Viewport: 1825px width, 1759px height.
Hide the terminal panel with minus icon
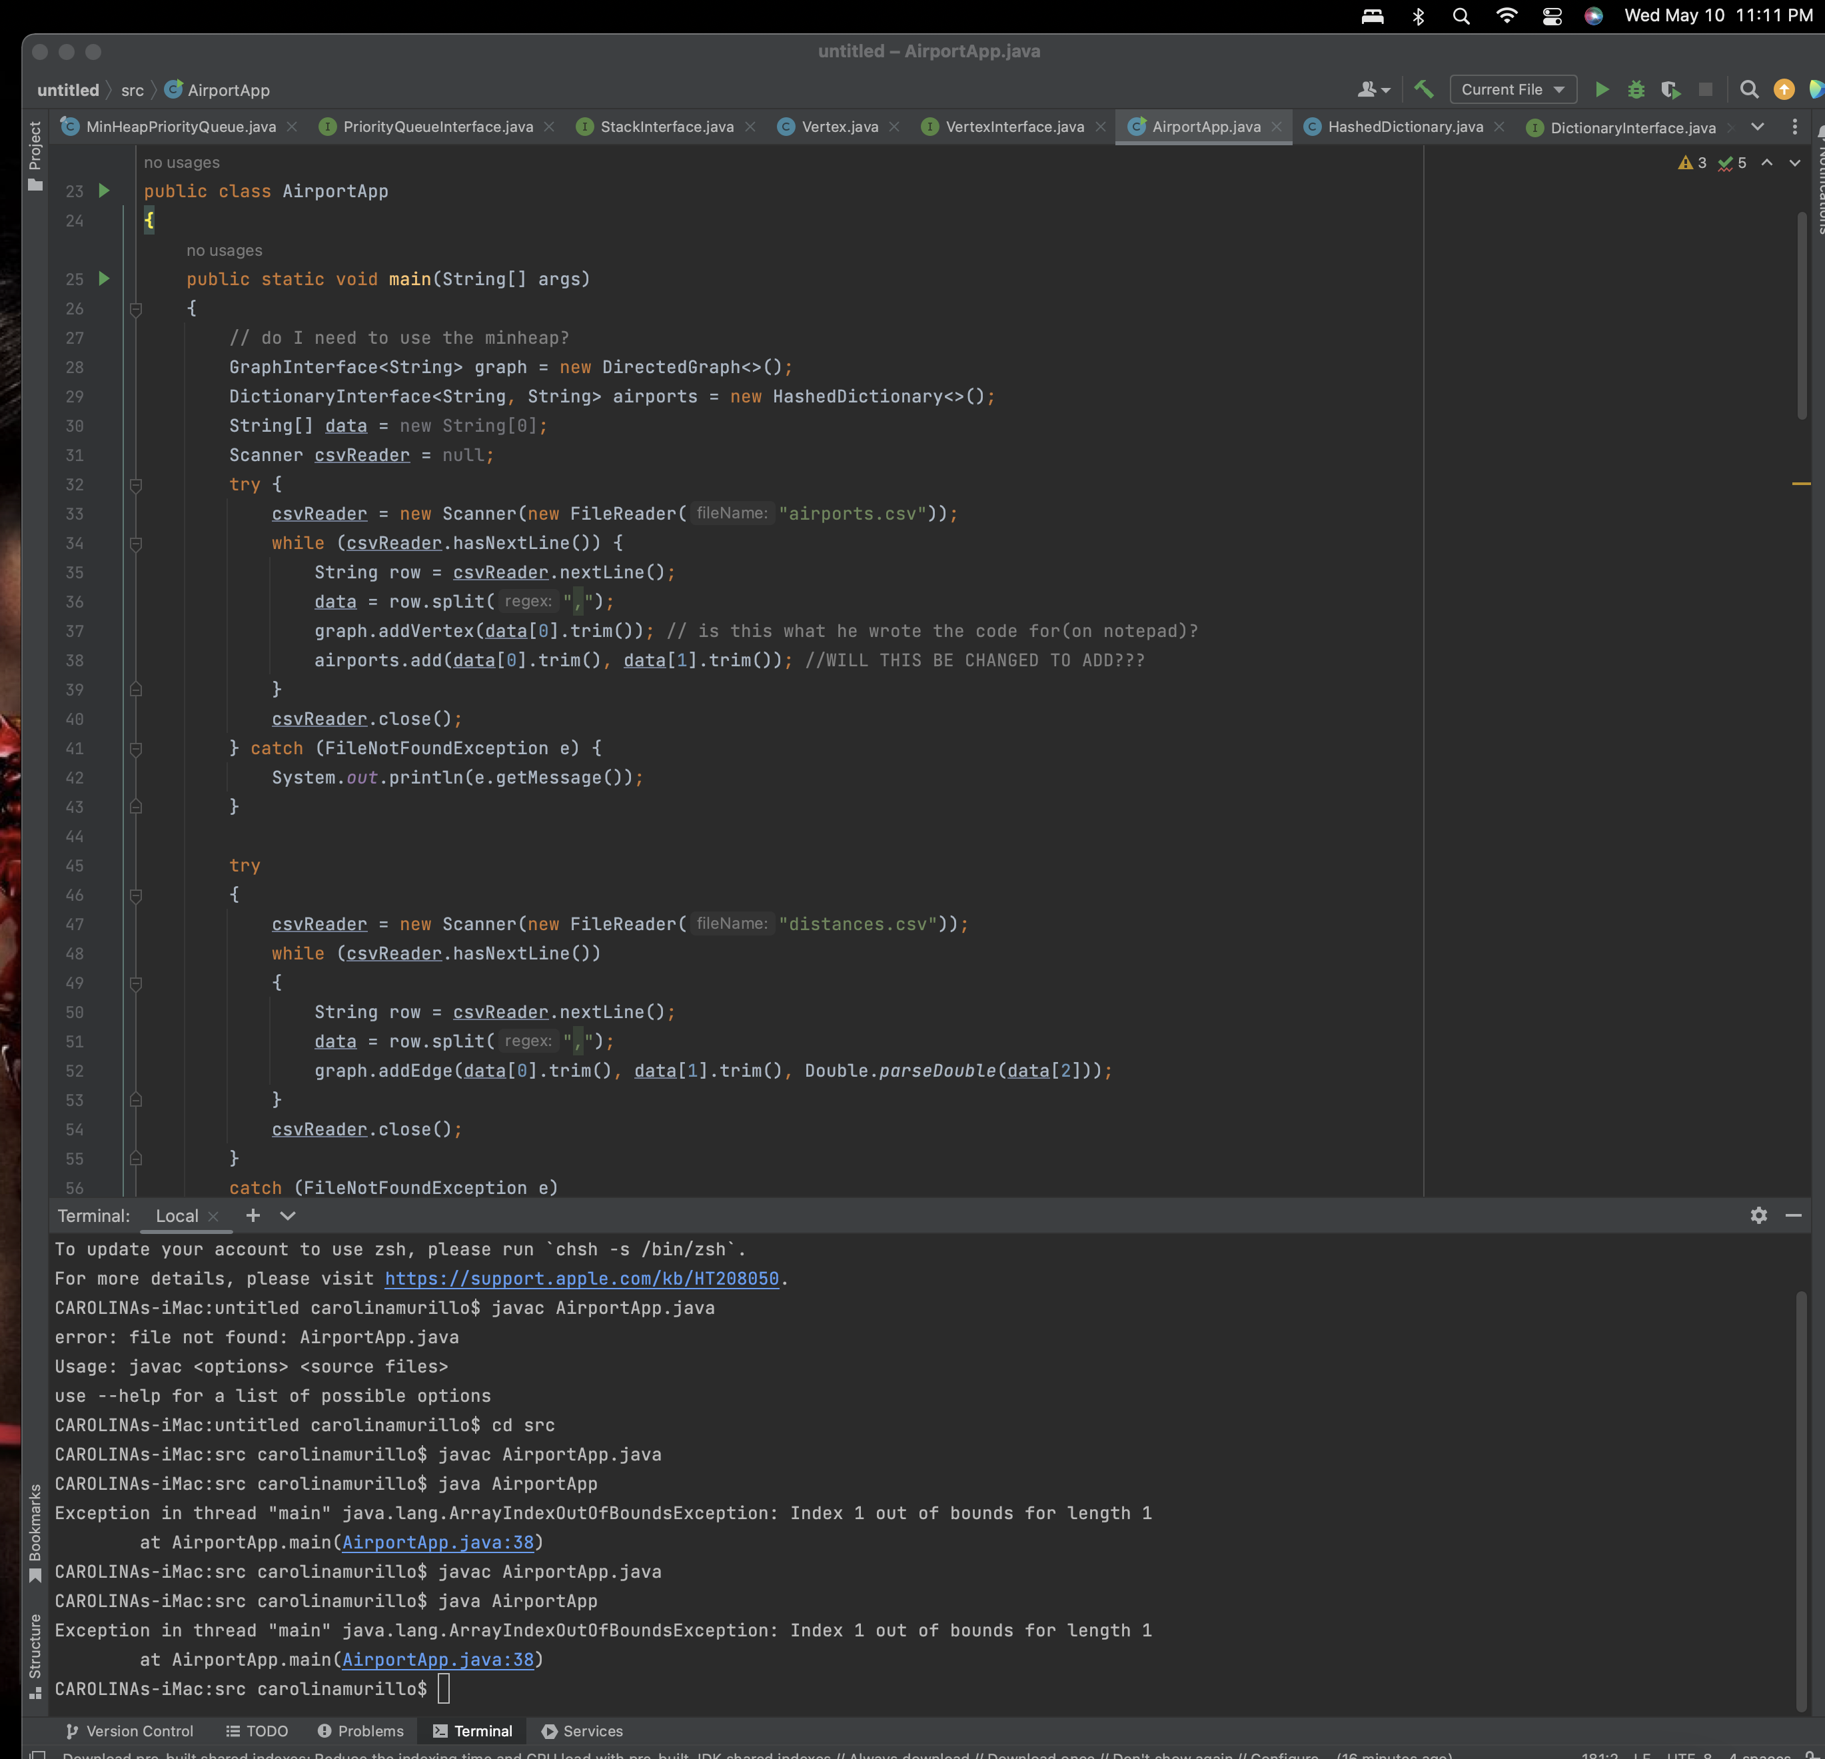(x=1792, y=1215)
